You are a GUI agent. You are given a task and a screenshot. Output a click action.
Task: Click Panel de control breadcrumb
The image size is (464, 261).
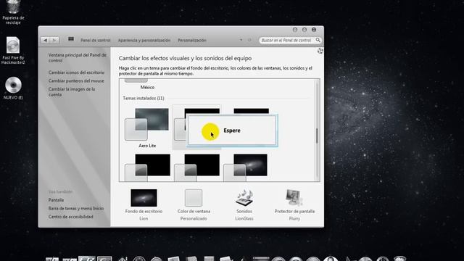96,41
